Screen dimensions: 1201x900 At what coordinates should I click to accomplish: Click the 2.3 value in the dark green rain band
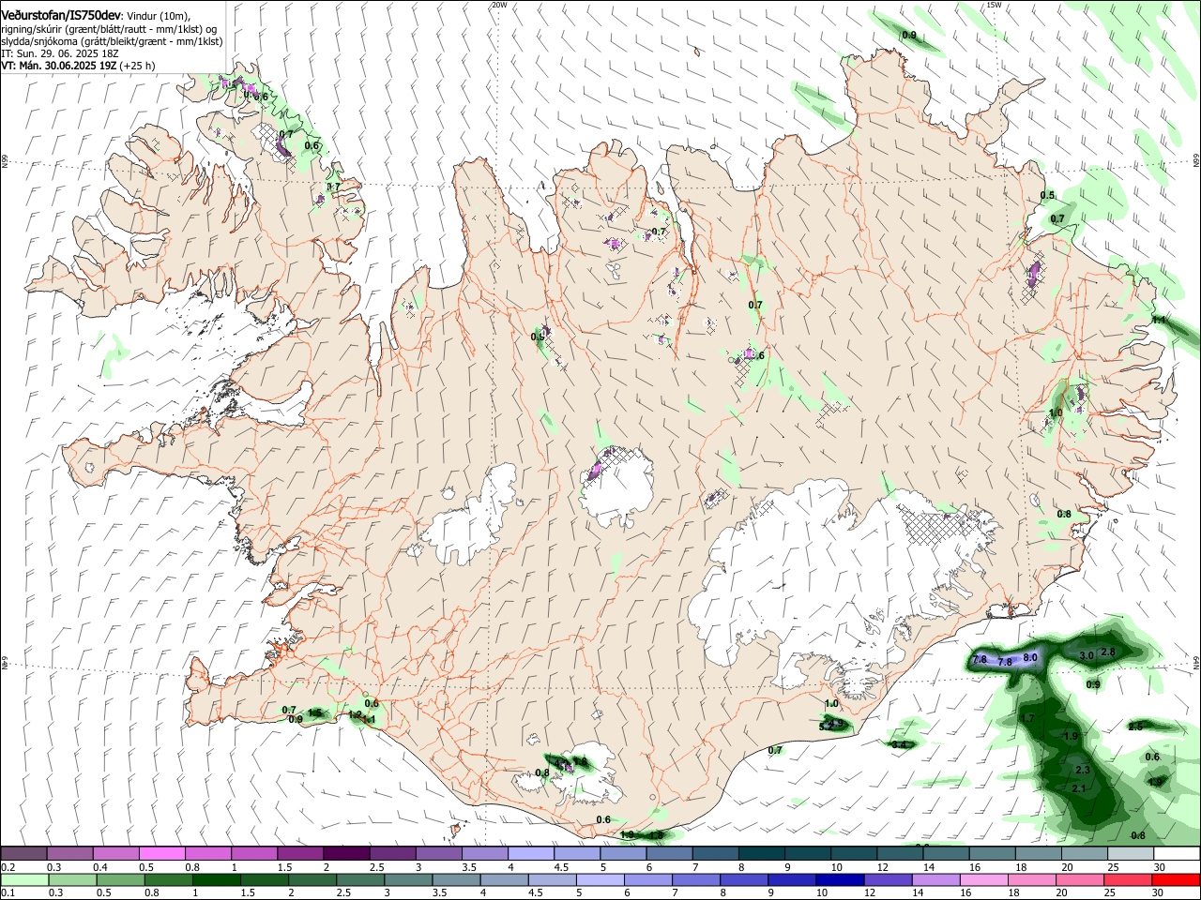point(1082,771)
